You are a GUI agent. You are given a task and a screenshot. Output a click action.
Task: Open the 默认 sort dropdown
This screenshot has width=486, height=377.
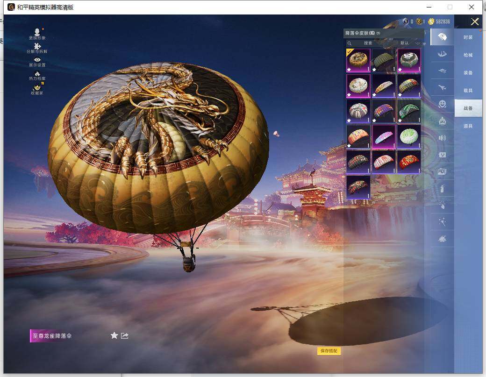[410, 43]
